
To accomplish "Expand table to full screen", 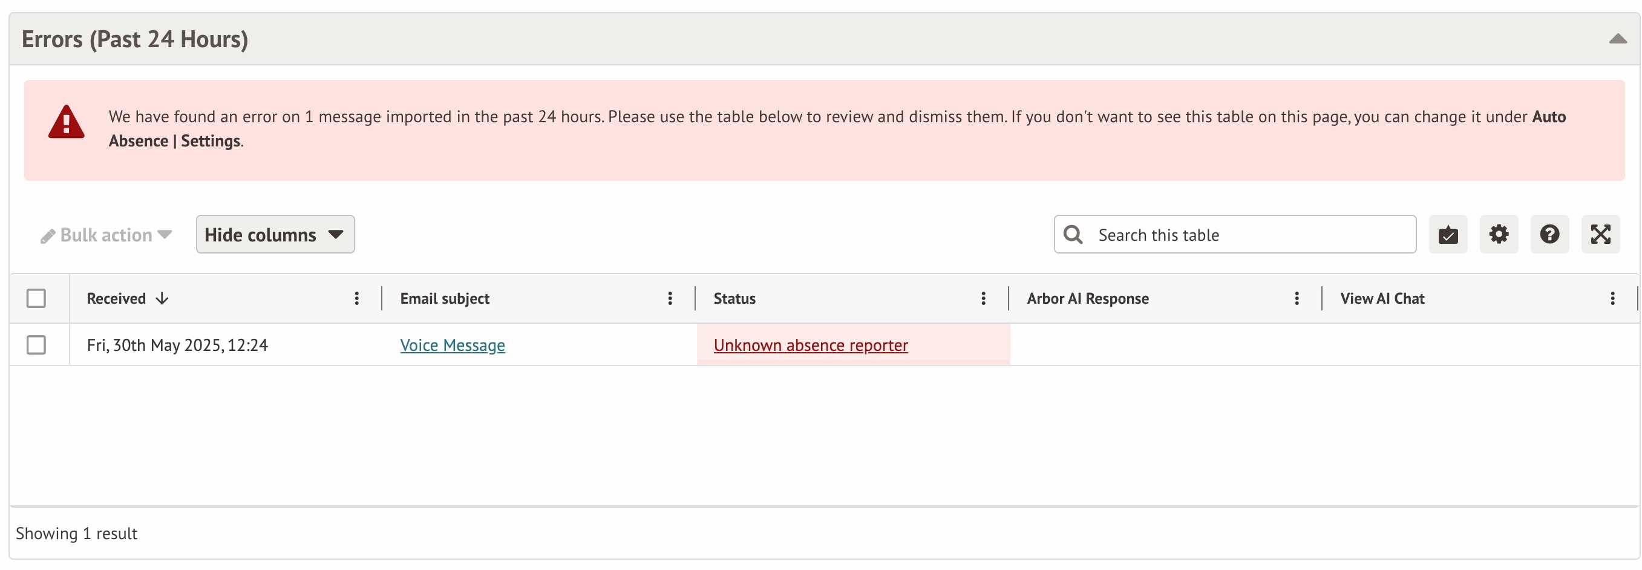I will pos(1599,235).
